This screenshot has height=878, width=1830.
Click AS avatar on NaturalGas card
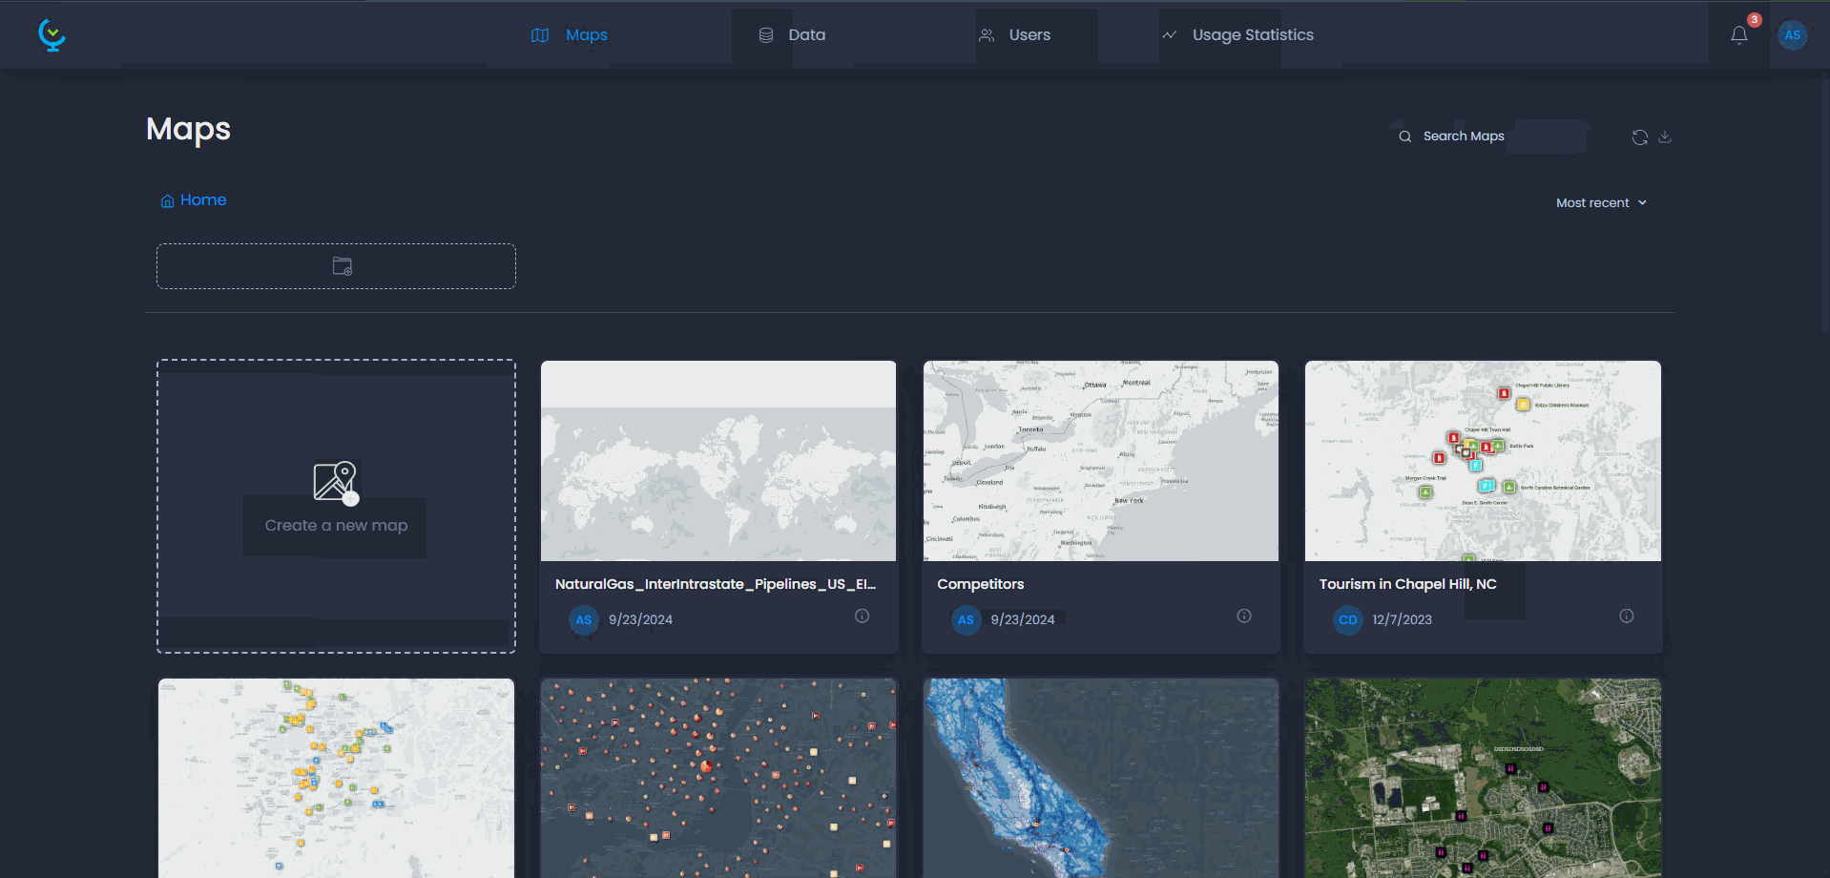(x=584, y=620)
